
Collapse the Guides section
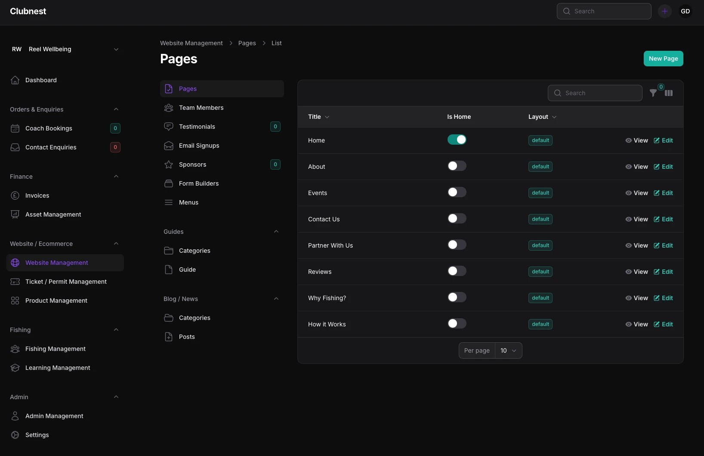[x=276, y=232]
